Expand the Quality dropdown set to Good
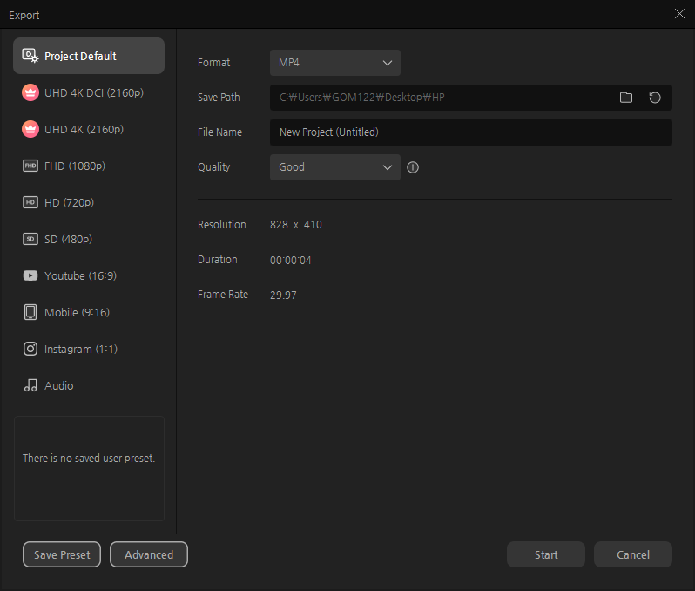The image size is (695, 591). click(334, 167)
